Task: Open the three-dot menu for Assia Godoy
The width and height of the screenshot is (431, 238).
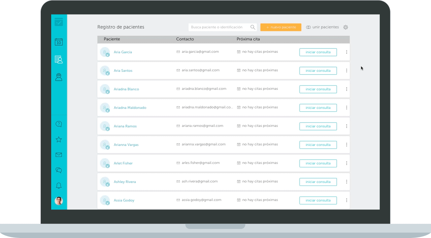Action: click(346, 200)
